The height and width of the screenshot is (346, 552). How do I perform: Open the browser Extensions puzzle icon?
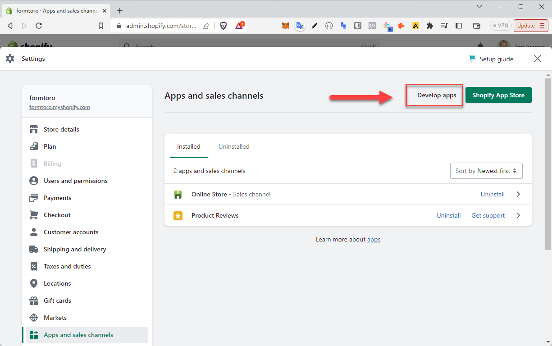[430, 26]
